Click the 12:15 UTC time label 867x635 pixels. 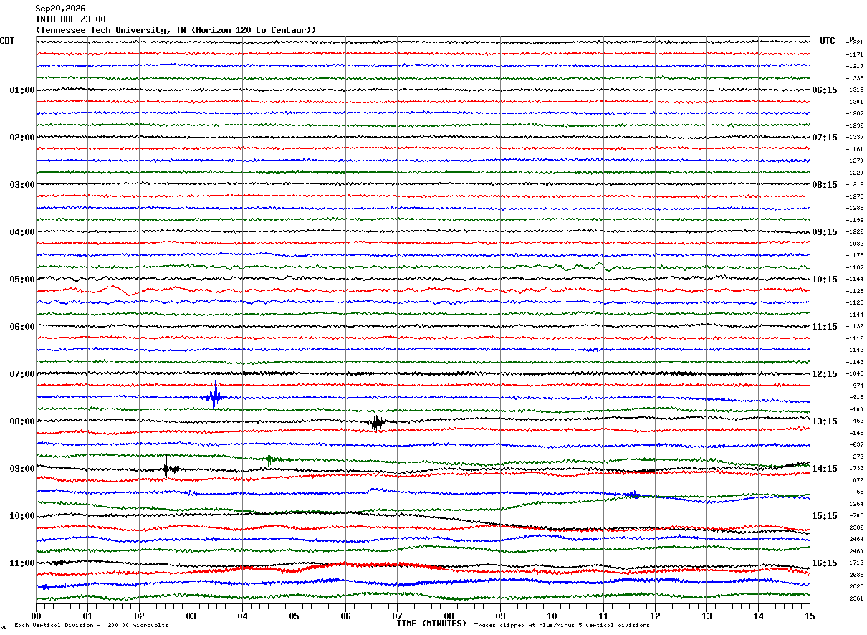(825, 374)
